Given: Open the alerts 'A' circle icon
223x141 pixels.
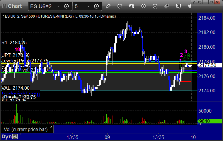Looking at the screenshot, I should click(155, 6).
